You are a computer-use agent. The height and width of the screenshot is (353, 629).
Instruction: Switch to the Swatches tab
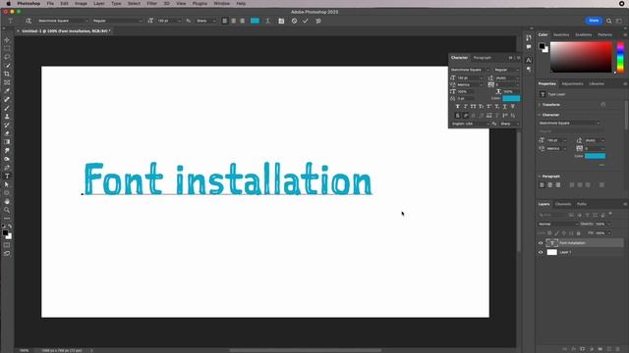(561, 35)
